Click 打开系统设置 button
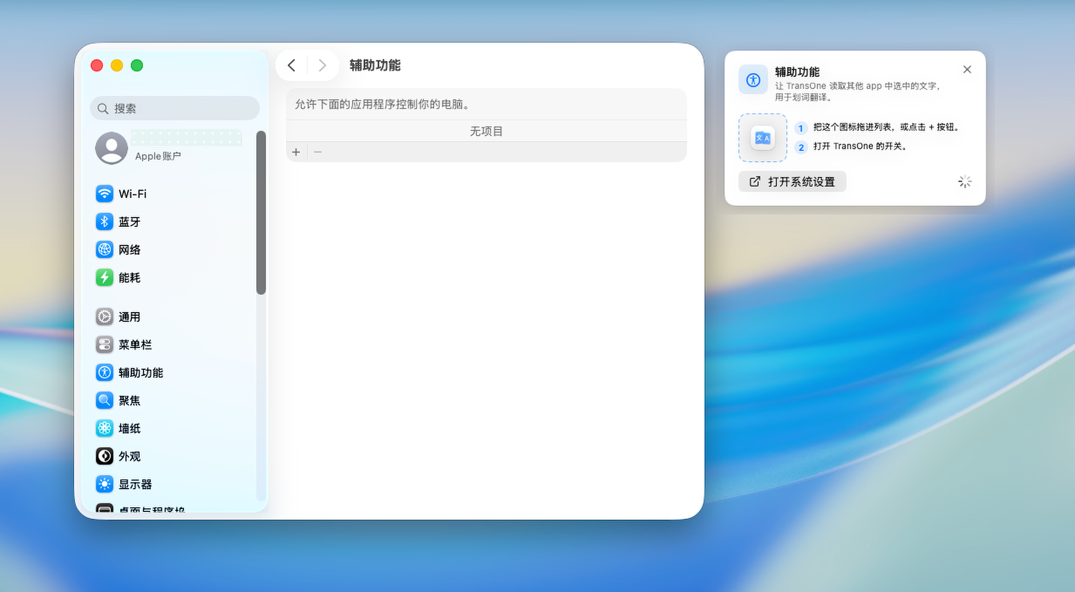This screenshot has height=592, width=1075. click(792, 181)
